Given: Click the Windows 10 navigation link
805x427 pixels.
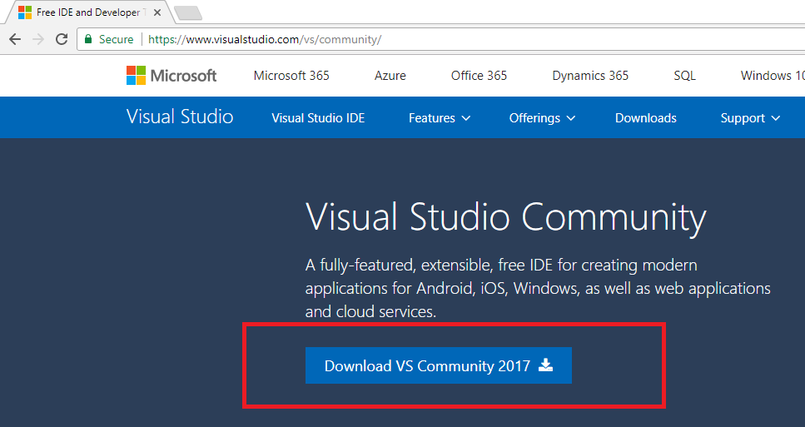Looking at the screenshot, I should click(x=773, y=76).
